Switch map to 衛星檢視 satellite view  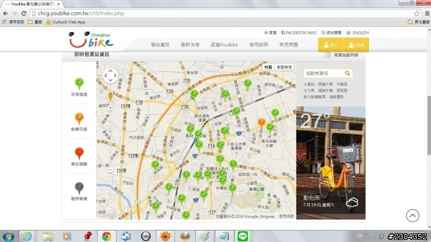(284, 67)
